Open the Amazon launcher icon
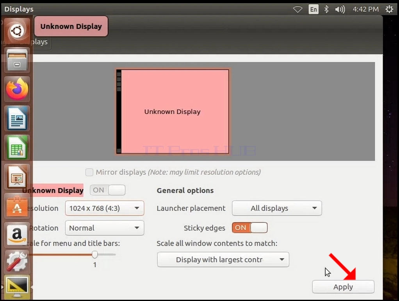This screenshot has width=399, height=301. point(17,235)
